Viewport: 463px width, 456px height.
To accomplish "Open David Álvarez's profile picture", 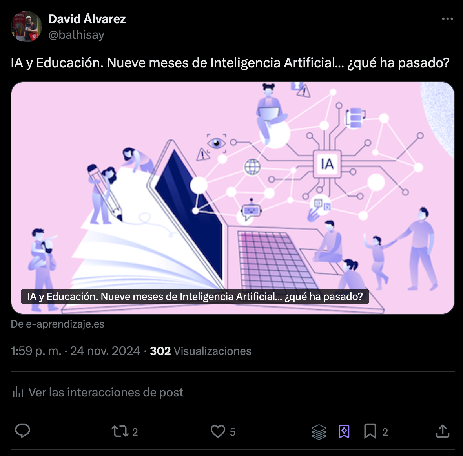I will click(26, 27).
